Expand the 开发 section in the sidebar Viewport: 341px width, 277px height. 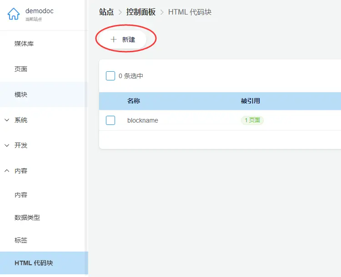tap(7, 145)
